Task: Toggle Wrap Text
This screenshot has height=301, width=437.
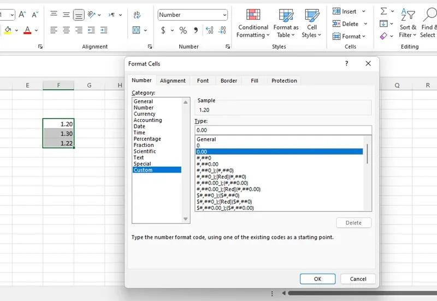Action: click(x=137, y=15)
